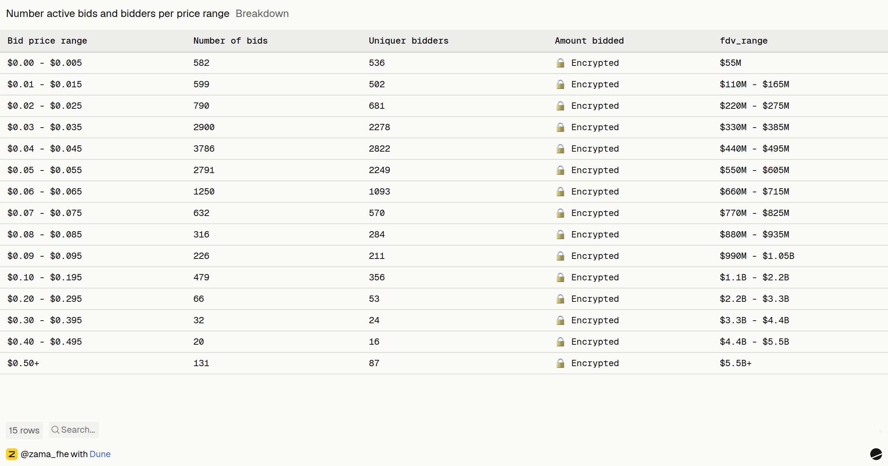This screenshot has width=888, height=466.
Task: Click lock icon in $0.05 - $0.055 row
Action: (x=561, y=170)
